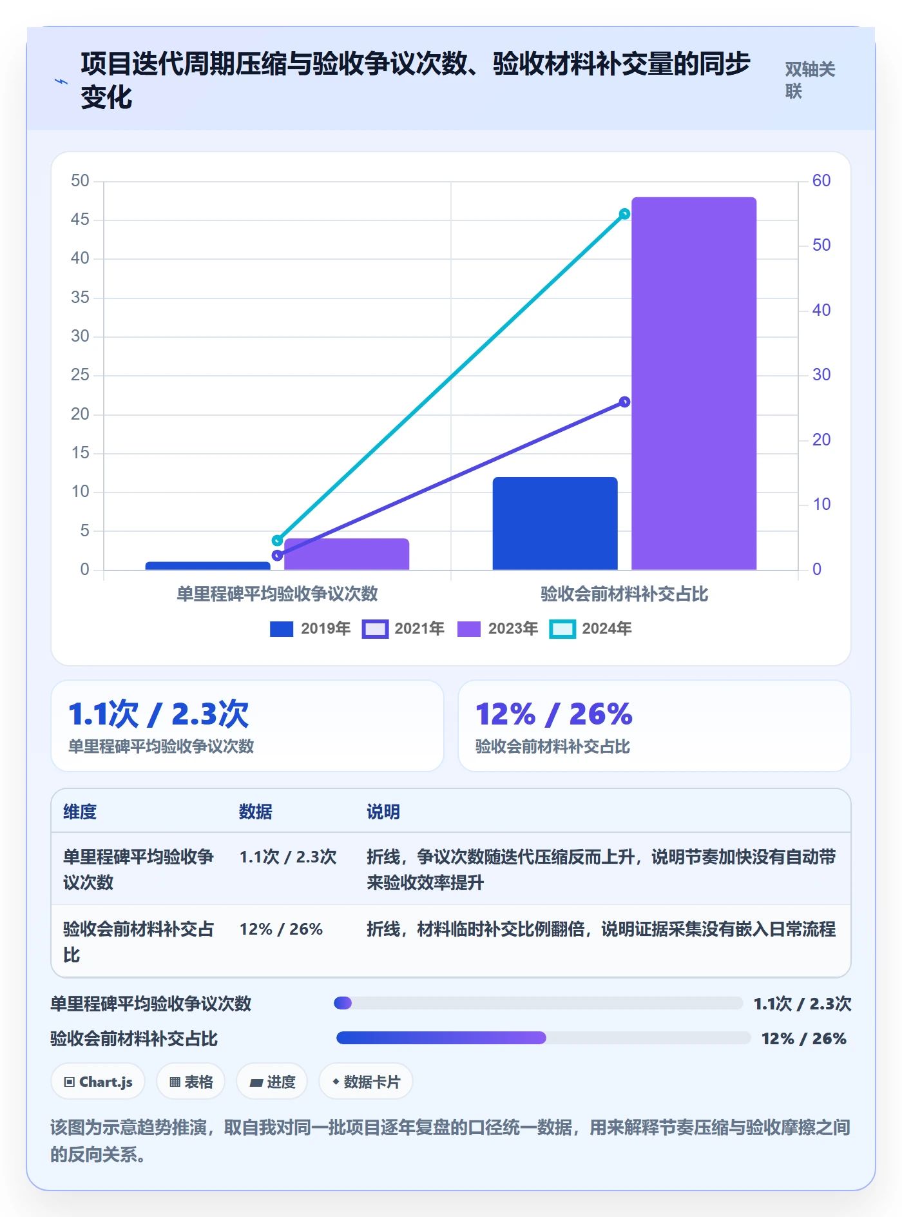This screenshot has height=1217, width=902.
Task: Click right axis value 60
Action: 821,180
